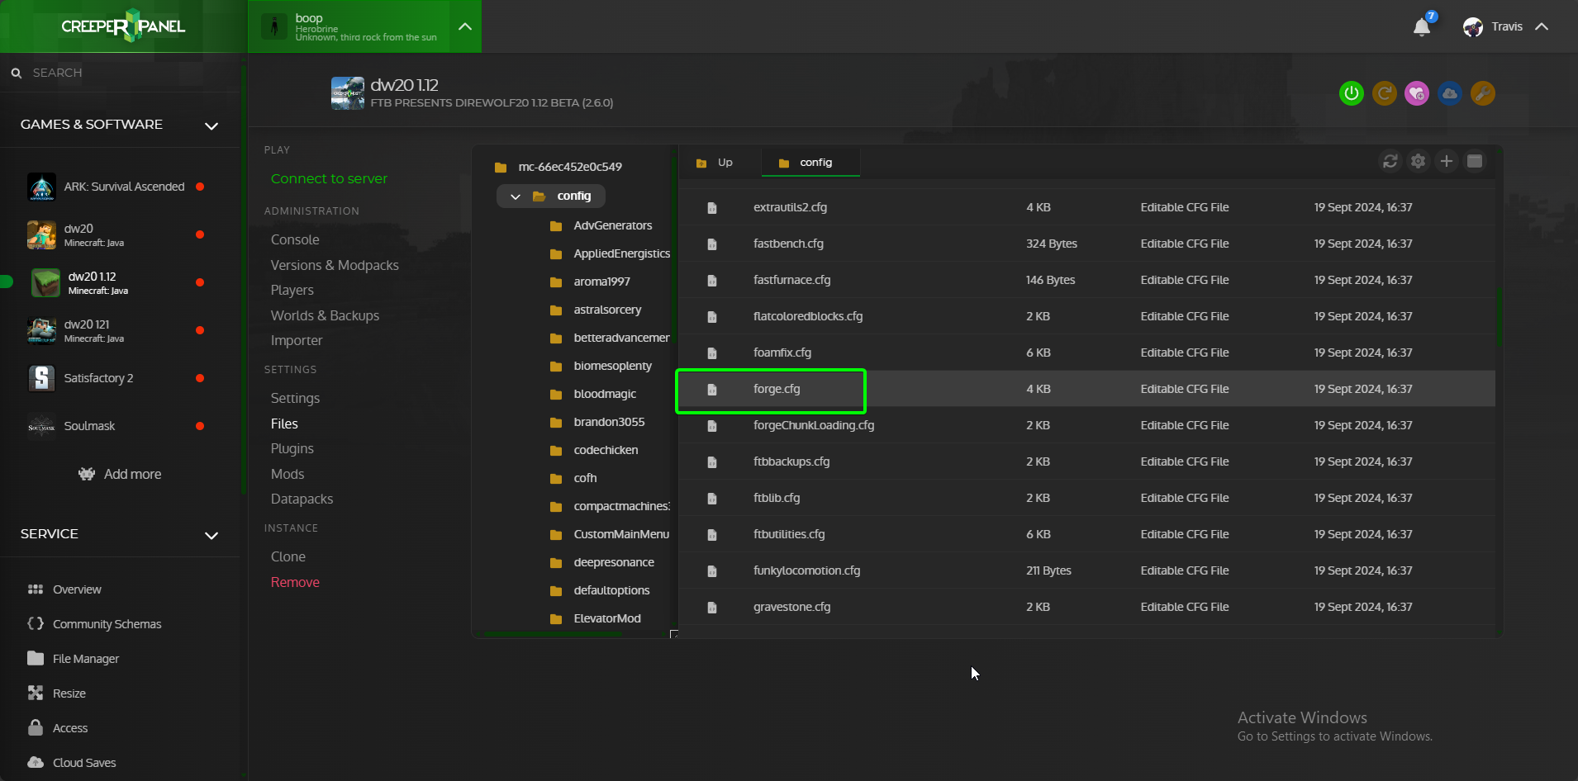Go Up one folder level

[715, 163]
